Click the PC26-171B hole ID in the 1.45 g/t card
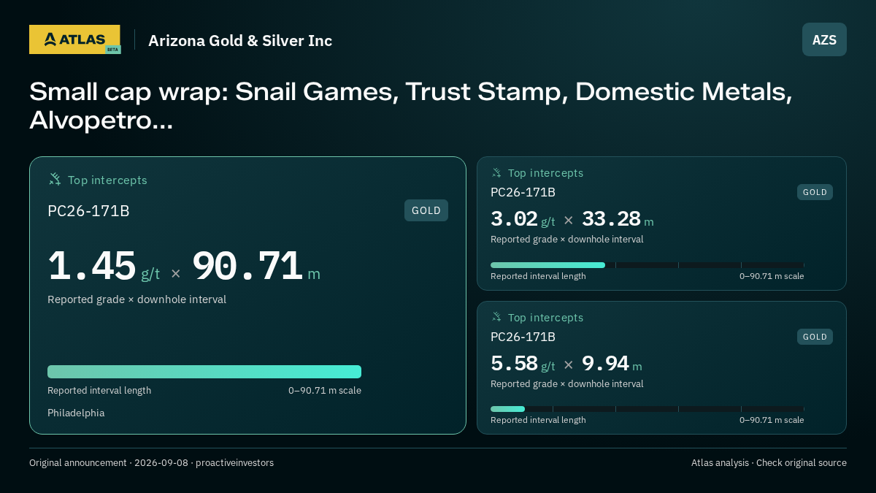876x493 pixels. 88,211
